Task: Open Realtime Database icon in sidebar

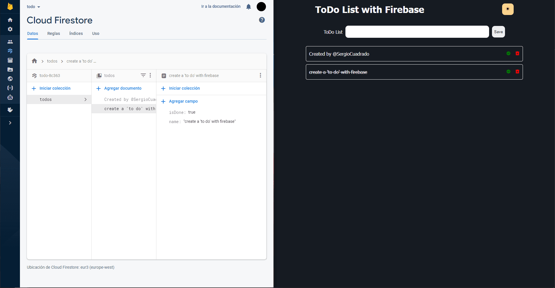Action: tap(10, 60)
